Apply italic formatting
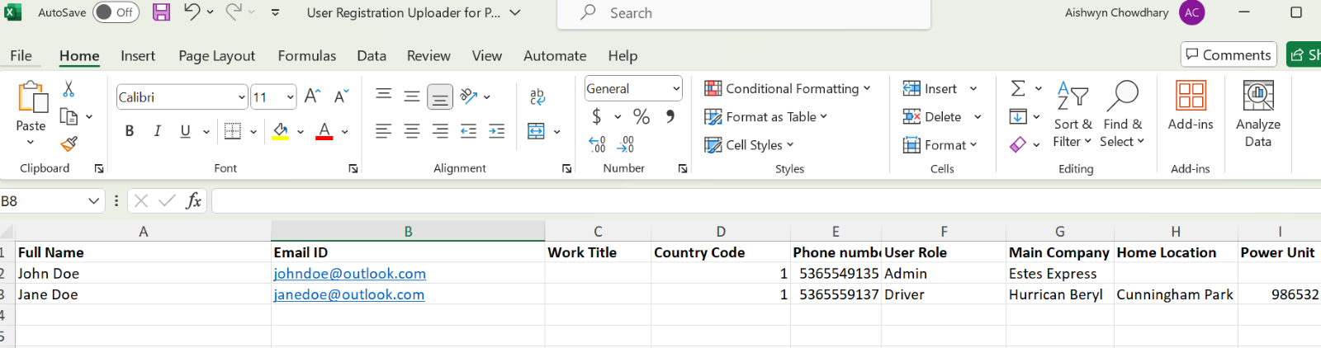The image size is (1321, 348). [157, 131]
